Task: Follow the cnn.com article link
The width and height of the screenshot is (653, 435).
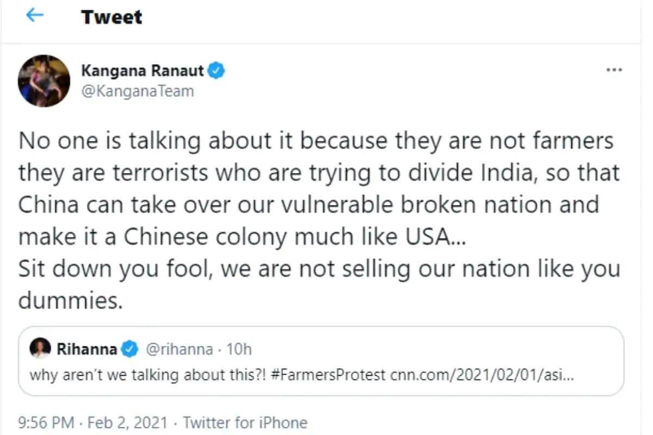Action: click(x=480, y=376)
